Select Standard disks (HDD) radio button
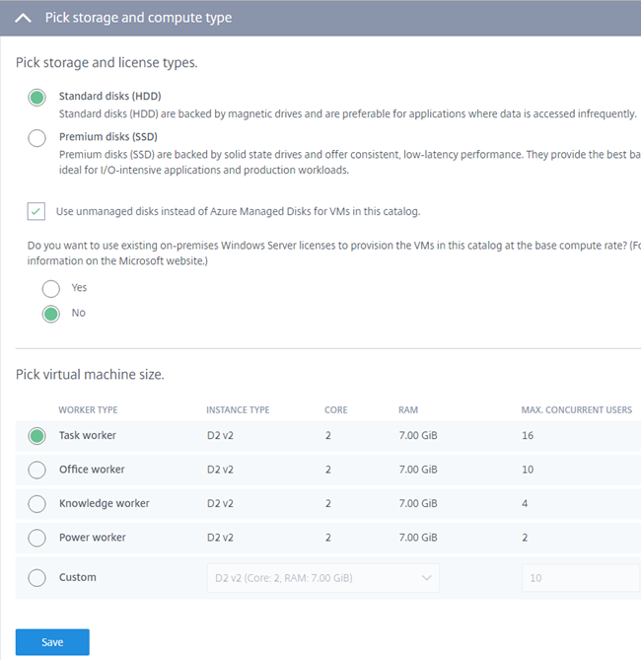The image size is (641, 660). [36, 97]
